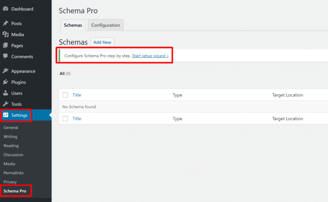Click the Settings sliders icon
Viewport: 328px width, 202px height.
(x=6, y=115)
